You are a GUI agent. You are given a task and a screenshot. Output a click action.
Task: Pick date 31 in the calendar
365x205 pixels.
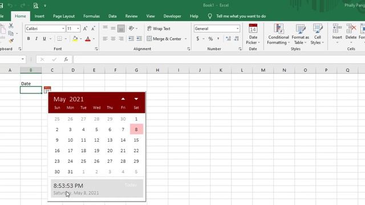(x=70, y=172)
